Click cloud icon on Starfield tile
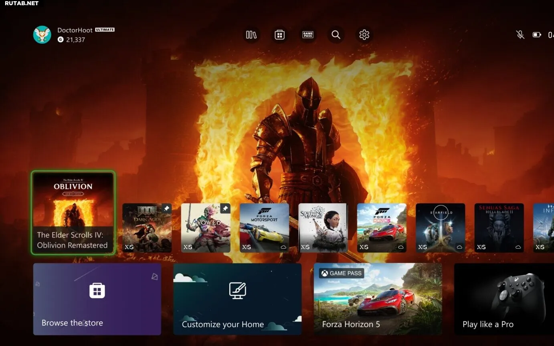The width and height of the screenshot is (554, 346). pyautogui.click(x=459, y=247)
